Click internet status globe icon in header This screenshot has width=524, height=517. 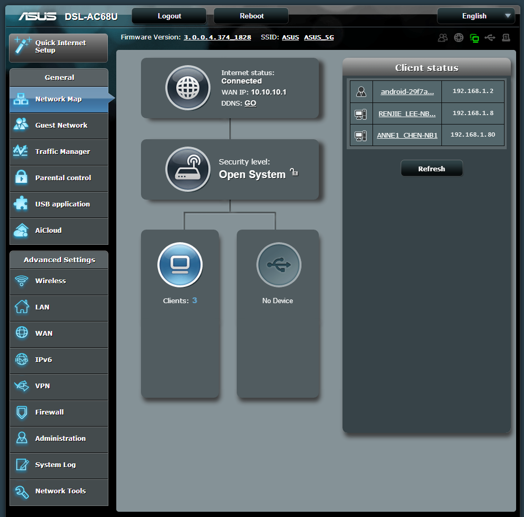tap(459, 38)
